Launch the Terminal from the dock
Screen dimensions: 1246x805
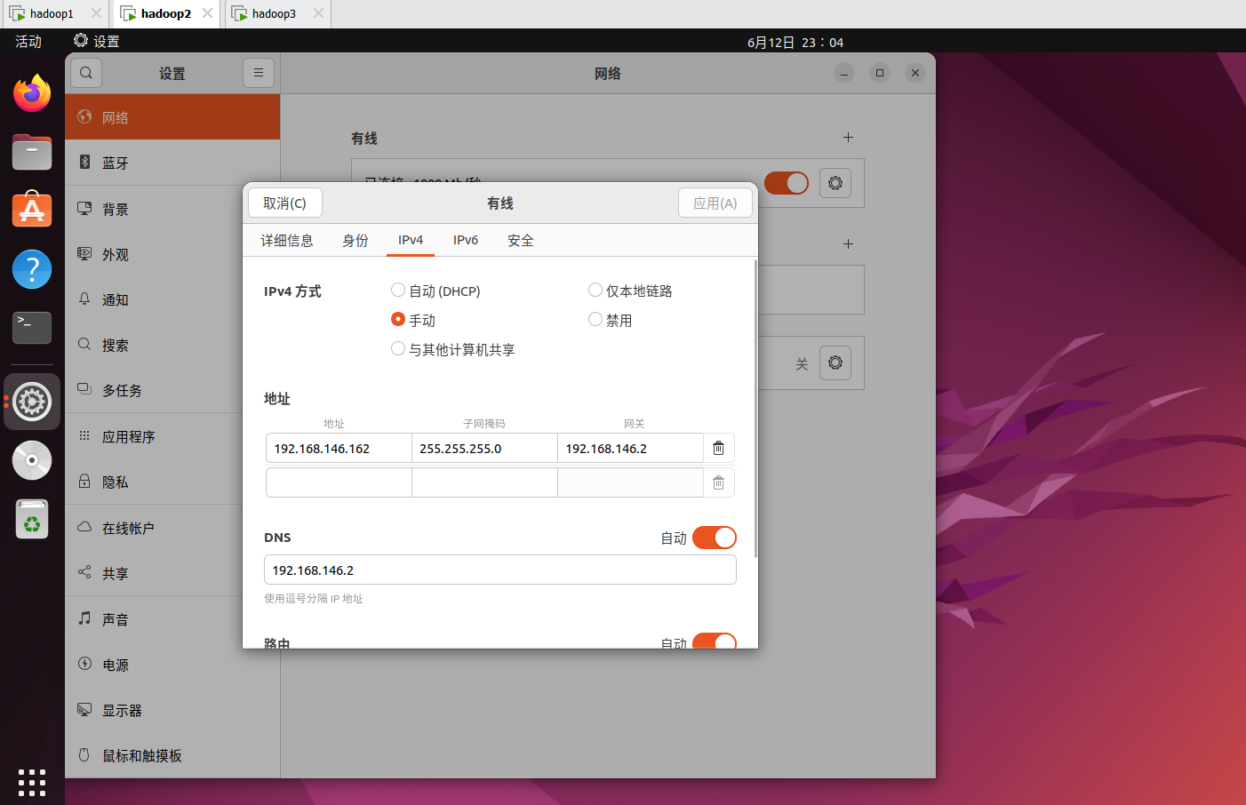point(32,327)
